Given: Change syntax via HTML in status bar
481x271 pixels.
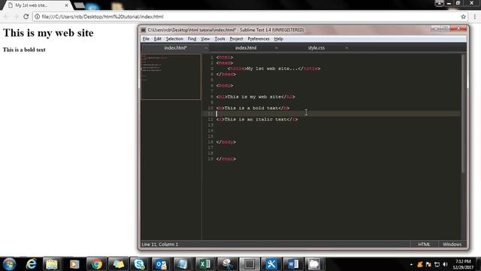Looking at the screenshot, I should [424, 244].
